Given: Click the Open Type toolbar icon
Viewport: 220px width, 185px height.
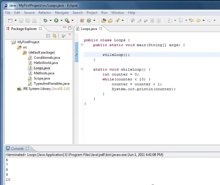Looking at the screenshot, I should (x=104, y=21).
